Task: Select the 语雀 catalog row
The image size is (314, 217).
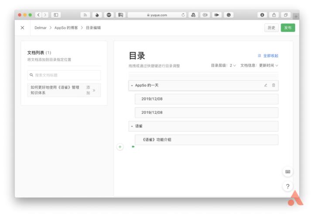Action: coord(203,126)
